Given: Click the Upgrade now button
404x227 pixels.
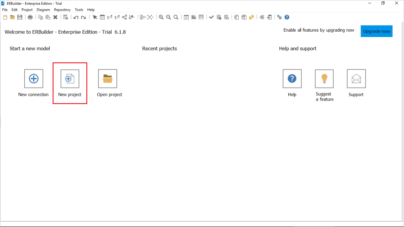Looking at the screenshot, I should coord(376,31).
